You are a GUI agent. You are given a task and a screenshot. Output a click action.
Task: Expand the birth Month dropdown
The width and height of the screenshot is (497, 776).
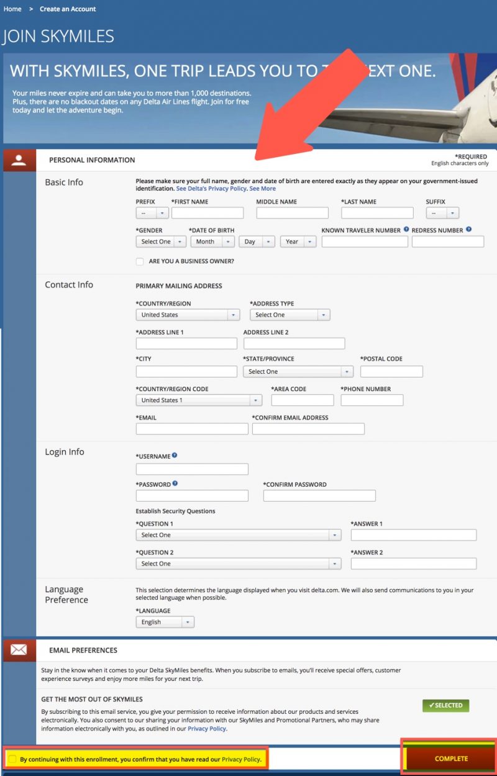pos(212,241)
